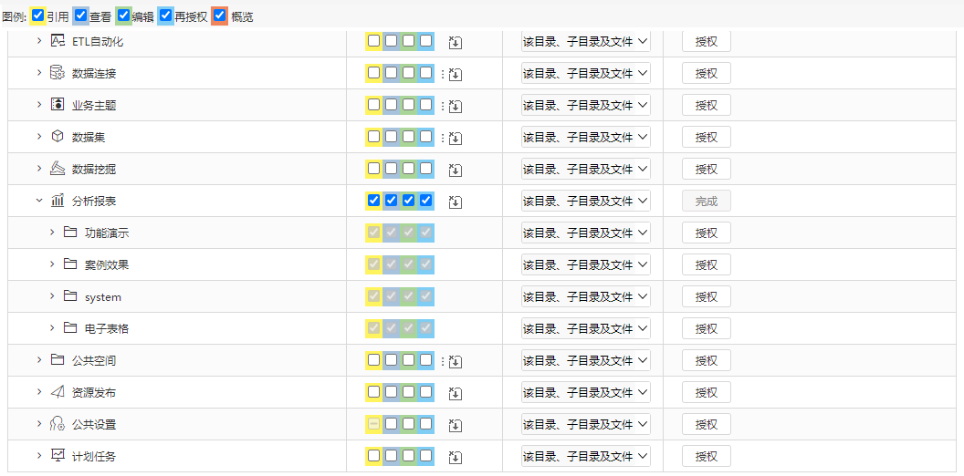Click the ETL自动化 row icon
Screen dimensions: 964x476
tap(58, 41)
